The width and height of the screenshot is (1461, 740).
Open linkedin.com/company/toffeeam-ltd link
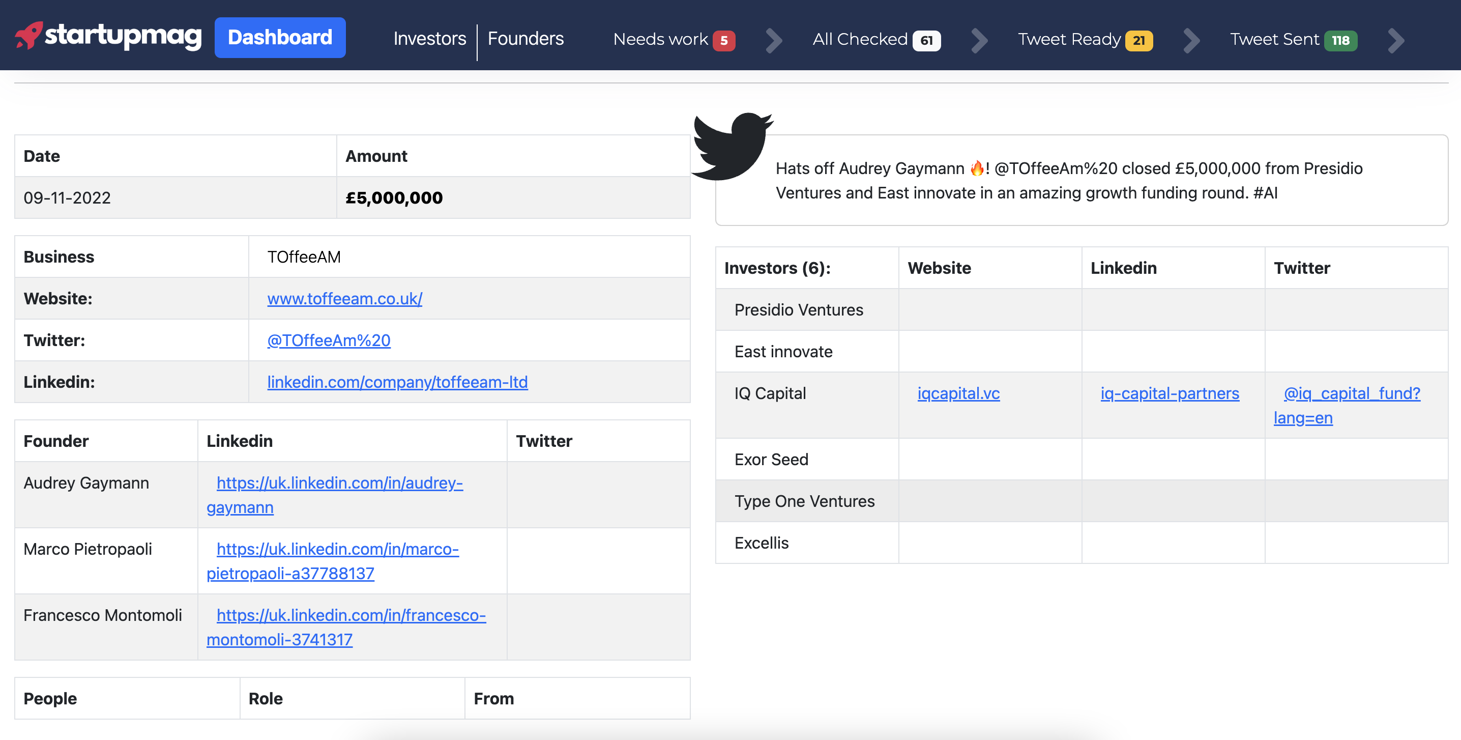click(398, 382)
